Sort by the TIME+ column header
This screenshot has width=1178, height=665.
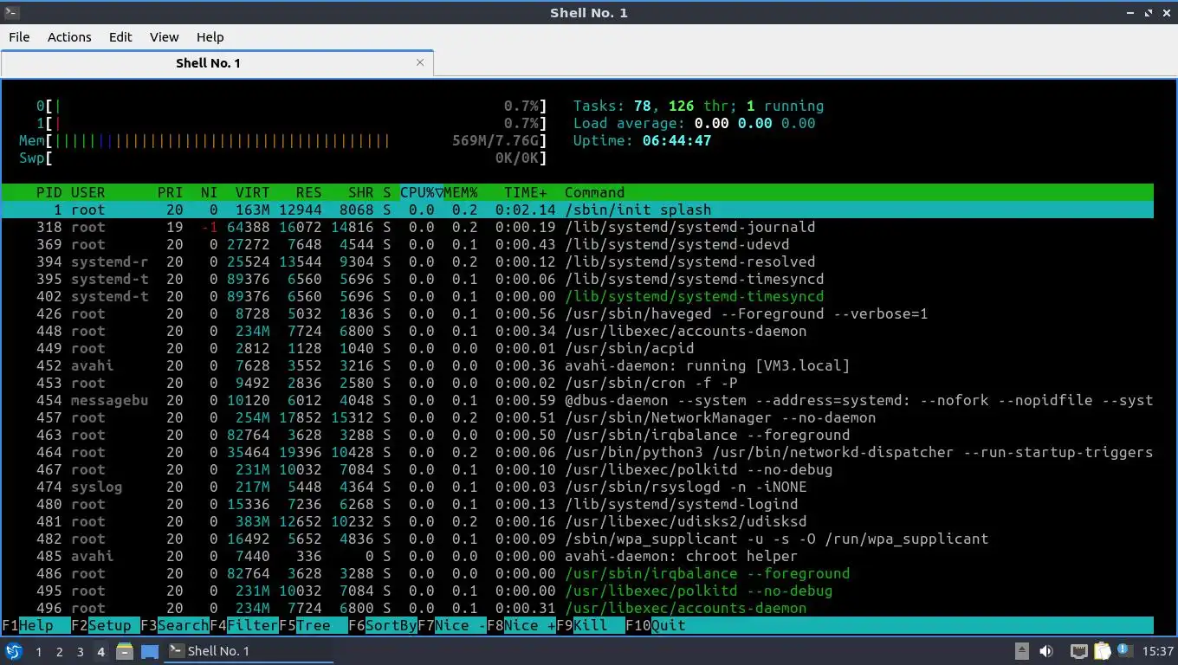(526, 192)
